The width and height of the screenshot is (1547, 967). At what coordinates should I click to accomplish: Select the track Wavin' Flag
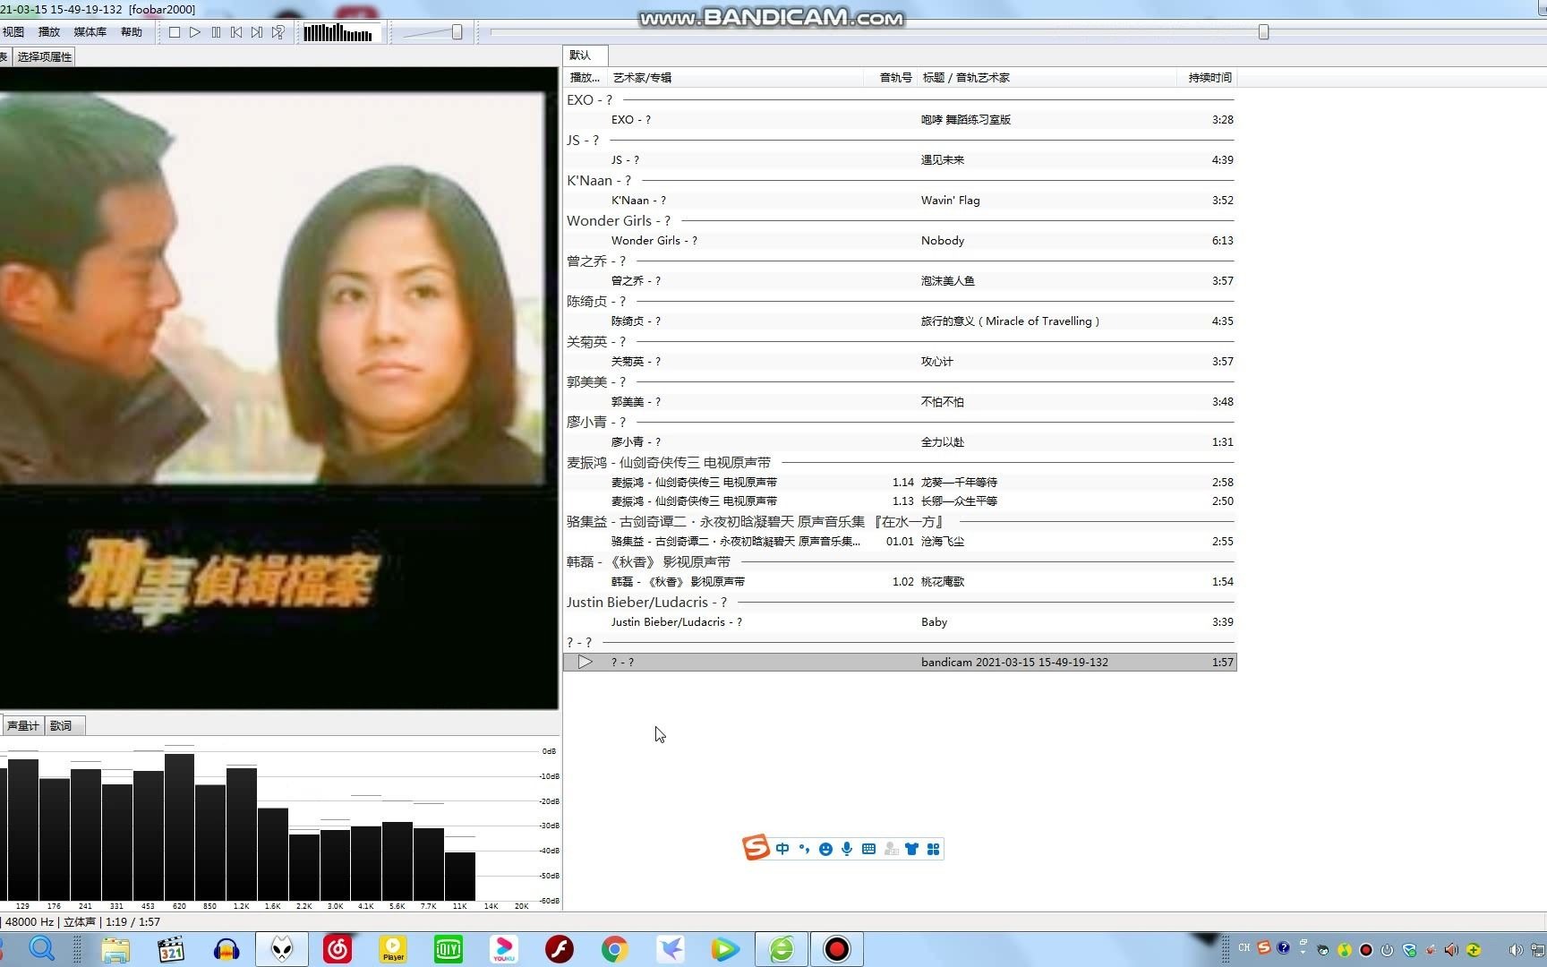pyautogui.click(x=900, y=201)
